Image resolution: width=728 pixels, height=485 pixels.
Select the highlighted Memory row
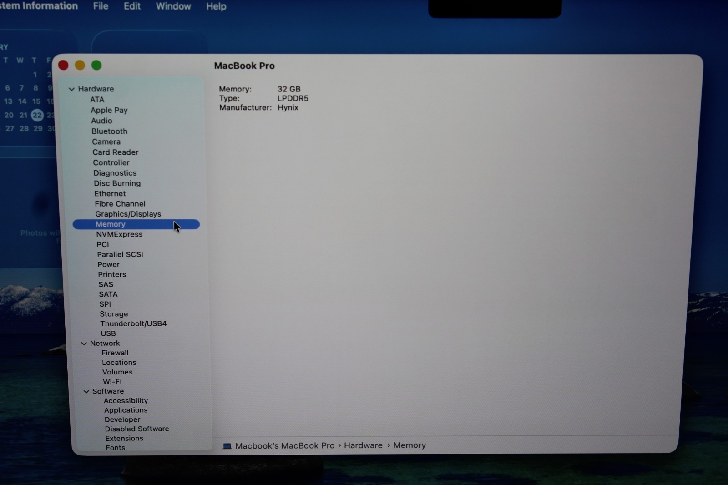(136, 224)
